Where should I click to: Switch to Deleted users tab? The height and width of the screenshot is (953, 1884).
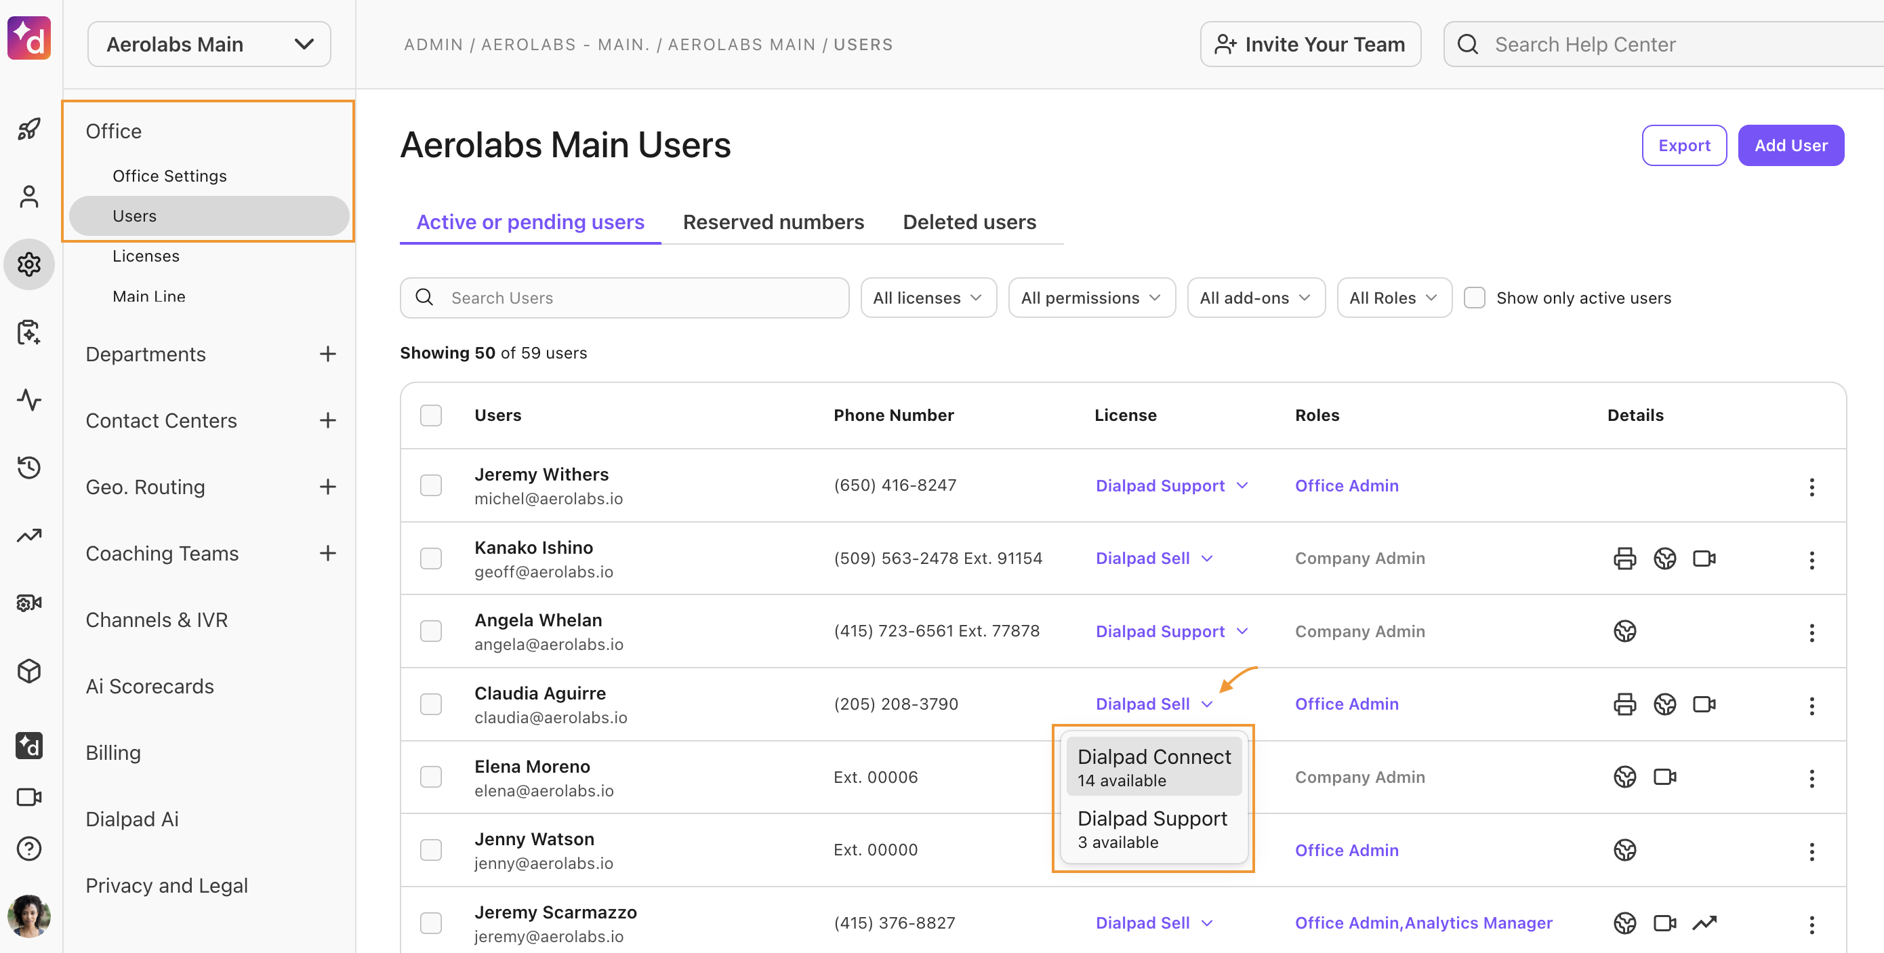point(969,222)
